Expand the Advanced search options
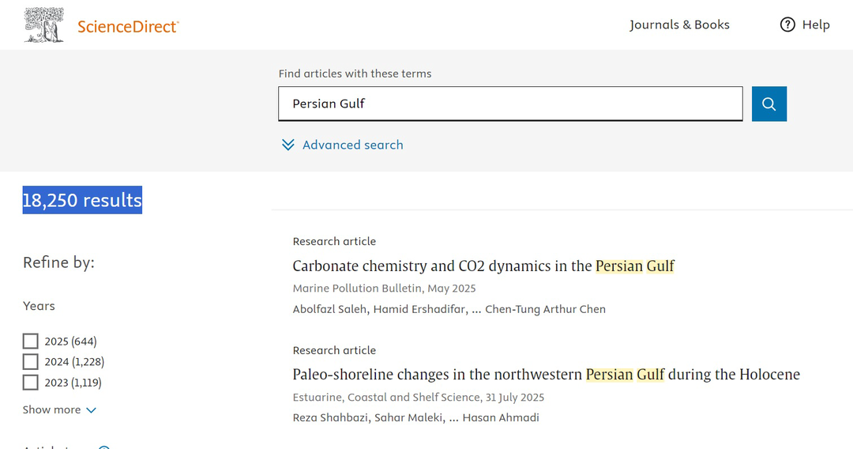Image resolution: width=853 pixels, height=449 pixels. point(352,145)
